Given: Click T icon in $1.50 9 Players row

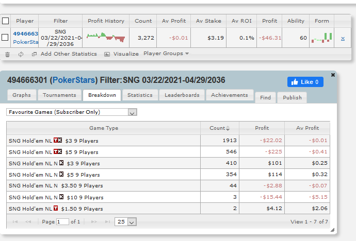Looking at the screenshot, I should [x=56, y=208].
